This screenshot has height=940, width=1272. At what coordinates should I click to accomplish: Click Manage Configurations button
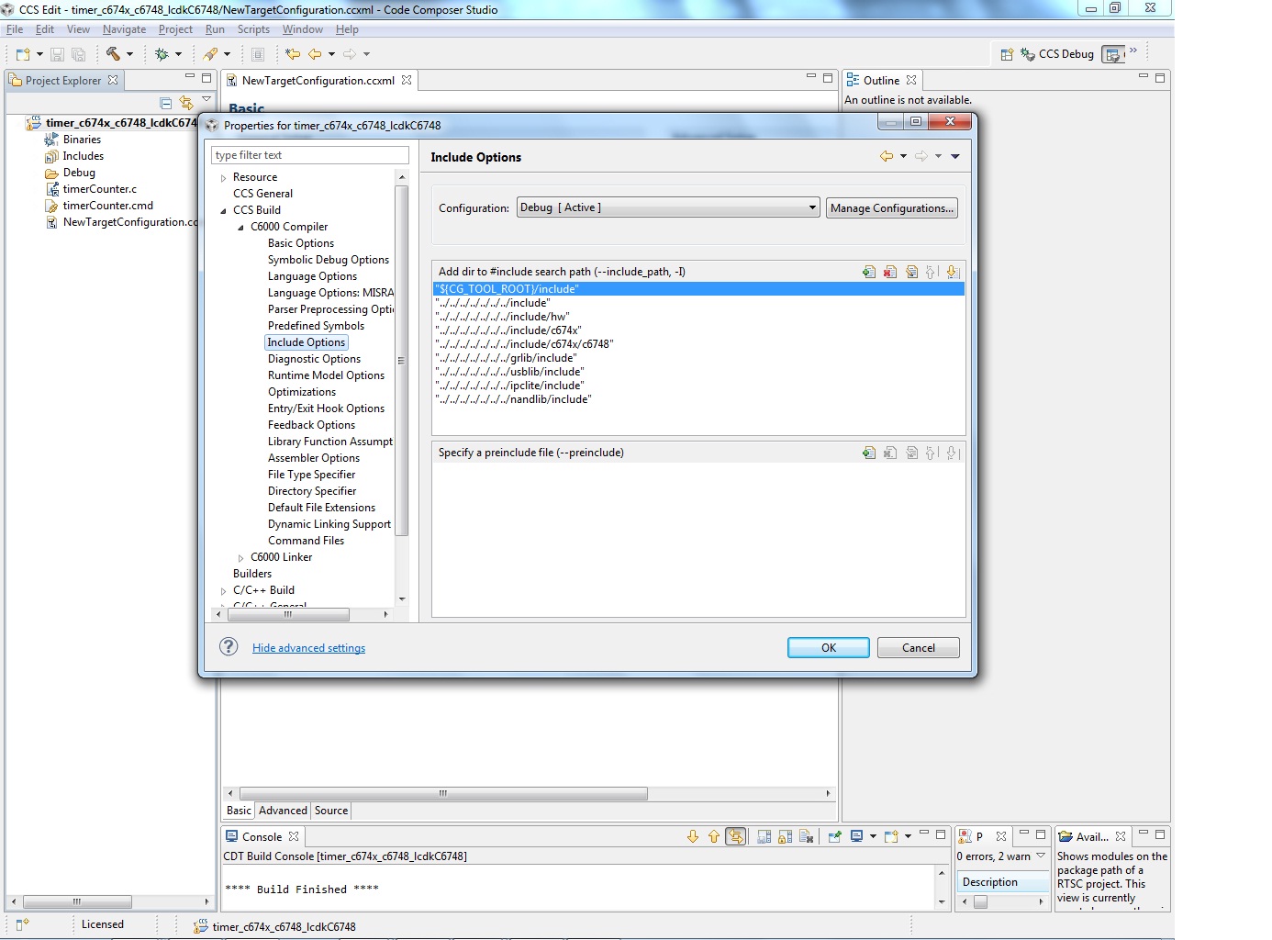coord(892,208)
